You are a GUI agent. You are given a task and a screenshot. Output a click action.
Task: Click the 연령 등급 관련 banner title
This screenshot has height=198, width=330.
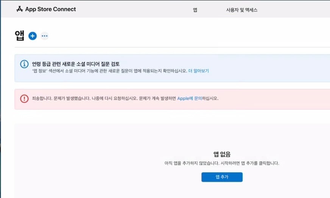[76, 64]
